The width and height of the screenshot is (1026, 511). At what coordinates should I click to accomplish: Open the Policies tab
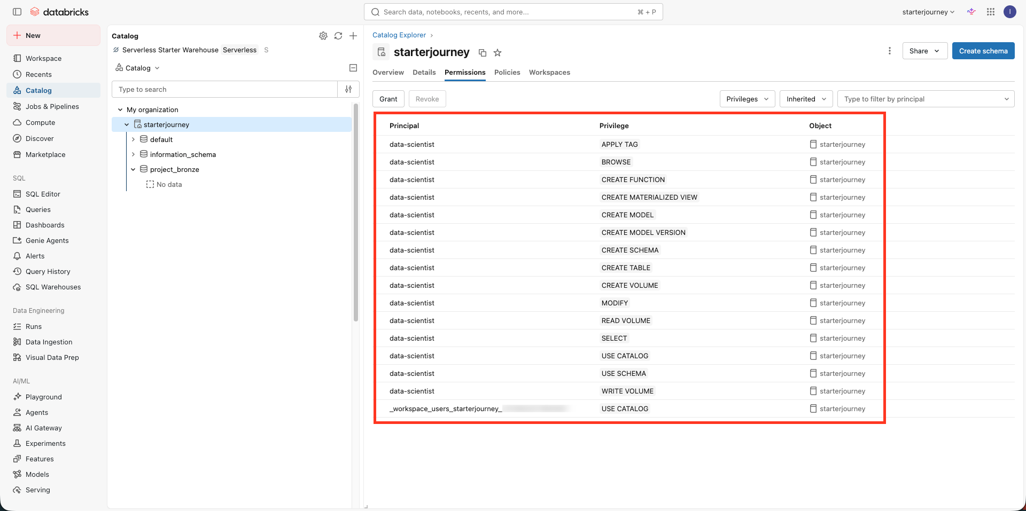pyautogui.click(x=507, y=72)
